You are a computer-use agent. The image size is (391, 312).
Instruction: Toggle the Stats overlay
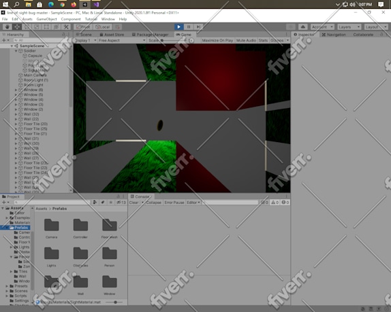[263, 40]
